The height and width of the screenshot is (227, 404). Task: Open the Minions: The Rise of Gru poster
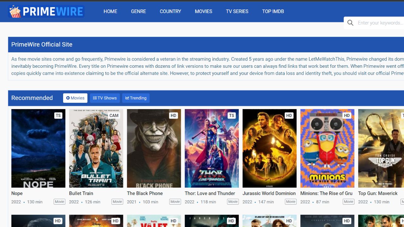coord(327,148)
